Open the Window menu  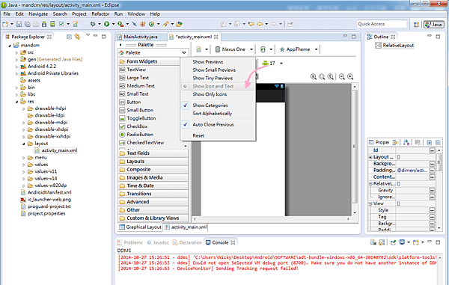[136, 13]
